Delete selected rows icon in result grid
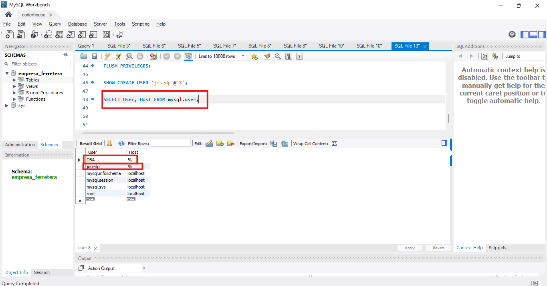This screenshot has height=286, width=547. tap(230, 143)
